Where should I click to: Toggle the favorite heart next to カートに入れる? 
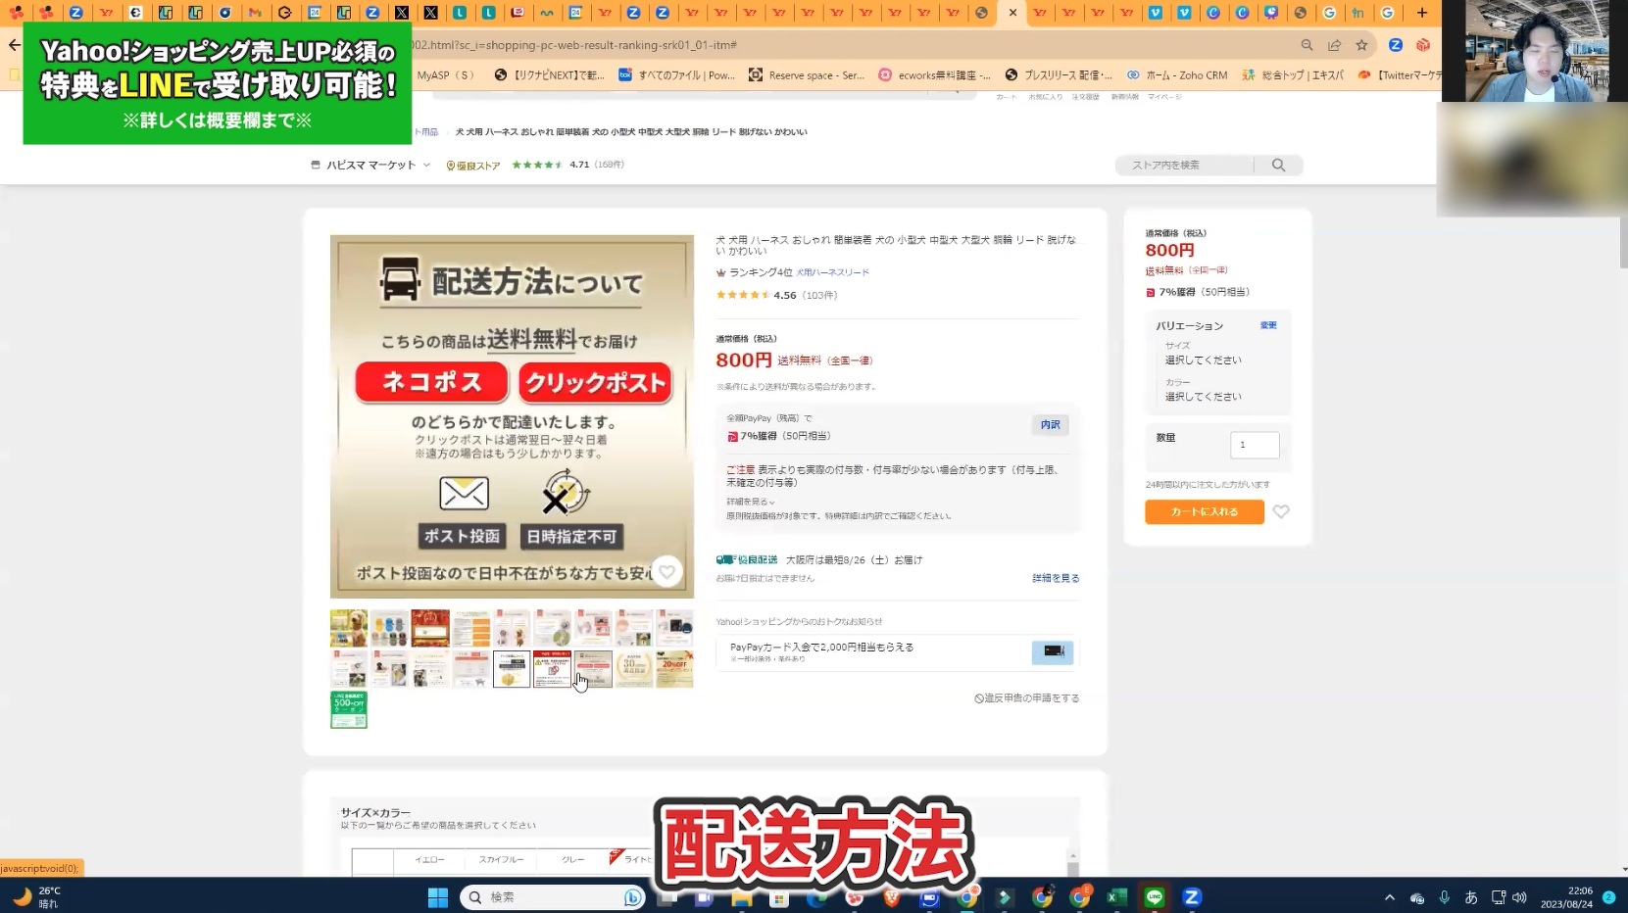pyautogui.click(x=1281, y=511)
